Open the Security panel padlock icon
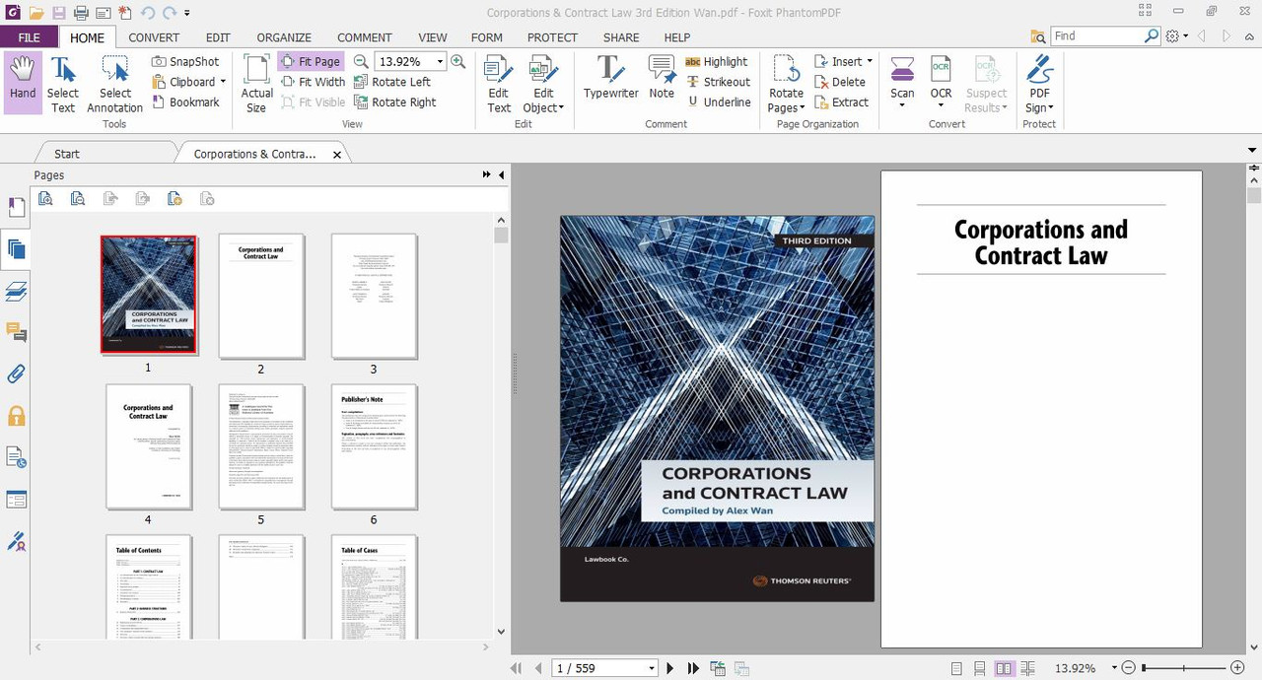The height and width of the screenshot is (680, 1262). pyautogui.click(x=16, y=416)
